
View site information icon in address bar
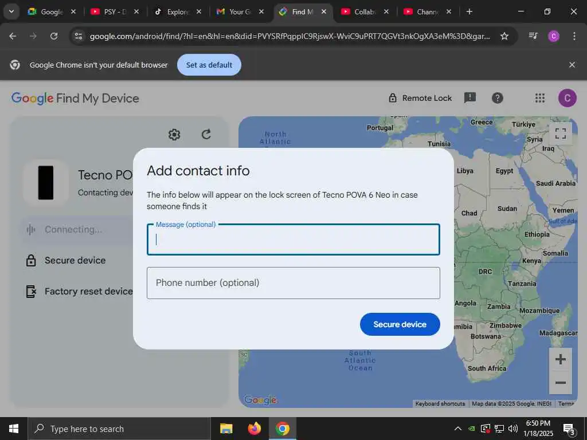(x=78, y=36)
